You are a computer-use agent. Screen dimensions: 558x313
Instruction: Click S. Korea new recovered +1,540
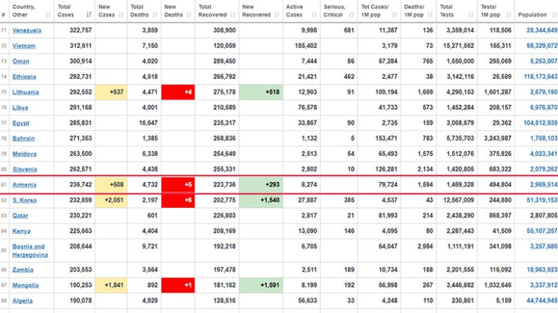(261, 200)
